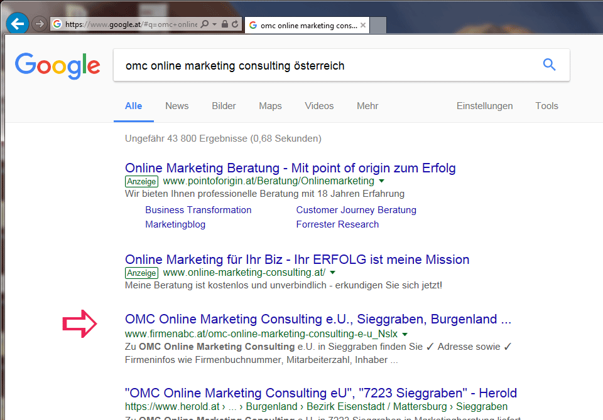
Task: Open the Business Transformation sitelink
Action: 198,210
